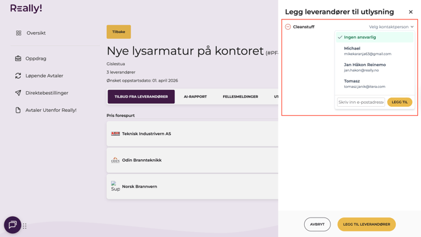This screenshot has width=421, height=237.
Task: Click the 3 leverandører text
Action: (121, 72)
